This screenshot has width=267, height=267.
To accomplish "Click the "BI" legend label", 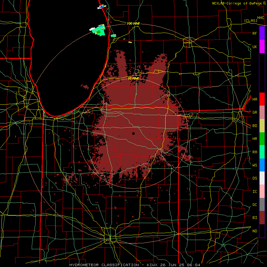I will tap(255, 218).
